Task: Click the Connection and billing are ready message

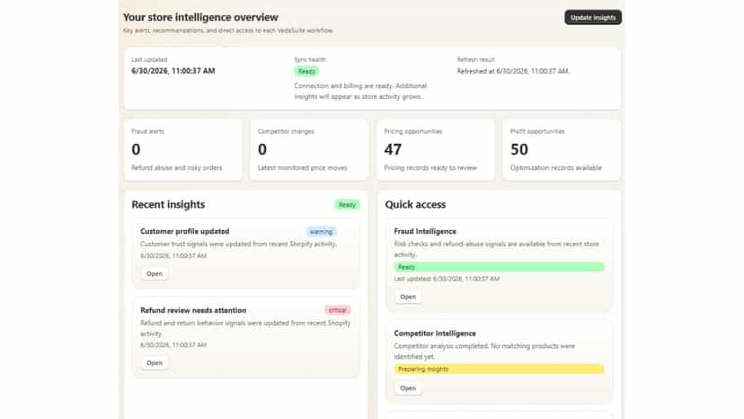Action: pyautogui.click(x=360, y=91)
